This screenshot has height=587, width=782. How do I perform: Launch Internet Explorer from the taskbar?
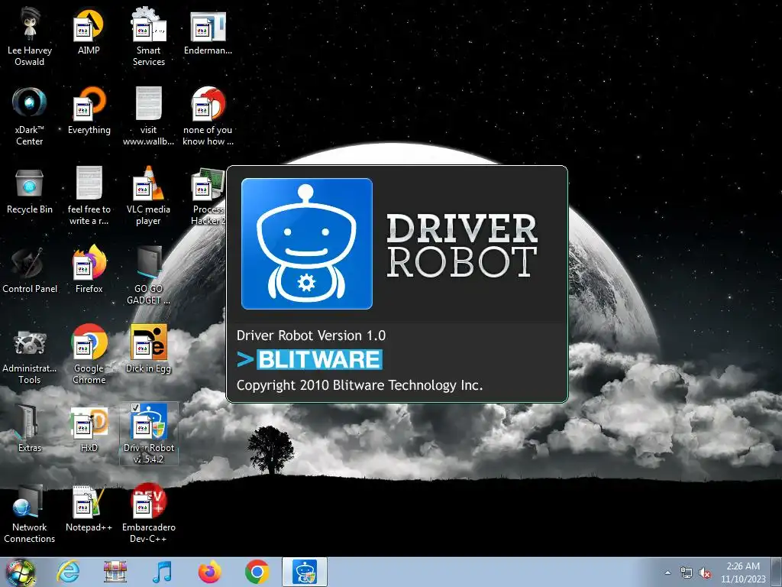click(x=68, y=572)
